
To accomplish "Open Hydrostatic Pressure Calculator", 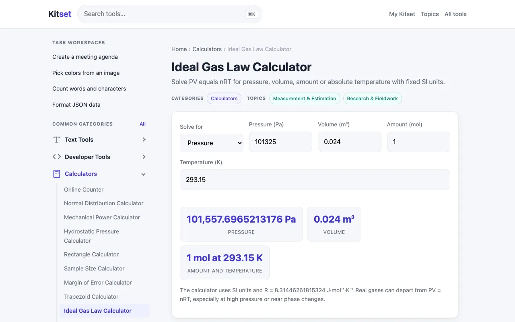I will 91,236.
